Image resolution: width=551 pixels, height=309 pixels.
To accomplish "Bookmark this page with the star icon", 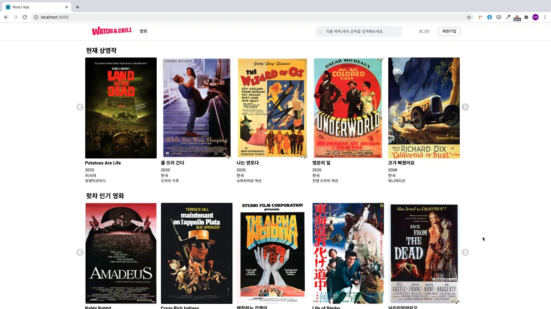I will 469,17.
